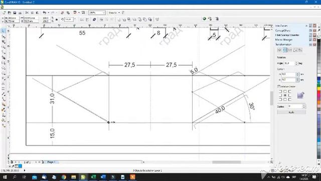The width and height of the screenshot is (321, 181).
Task: Expand the Join Curves docker arrow
Action: pos(306,26)
